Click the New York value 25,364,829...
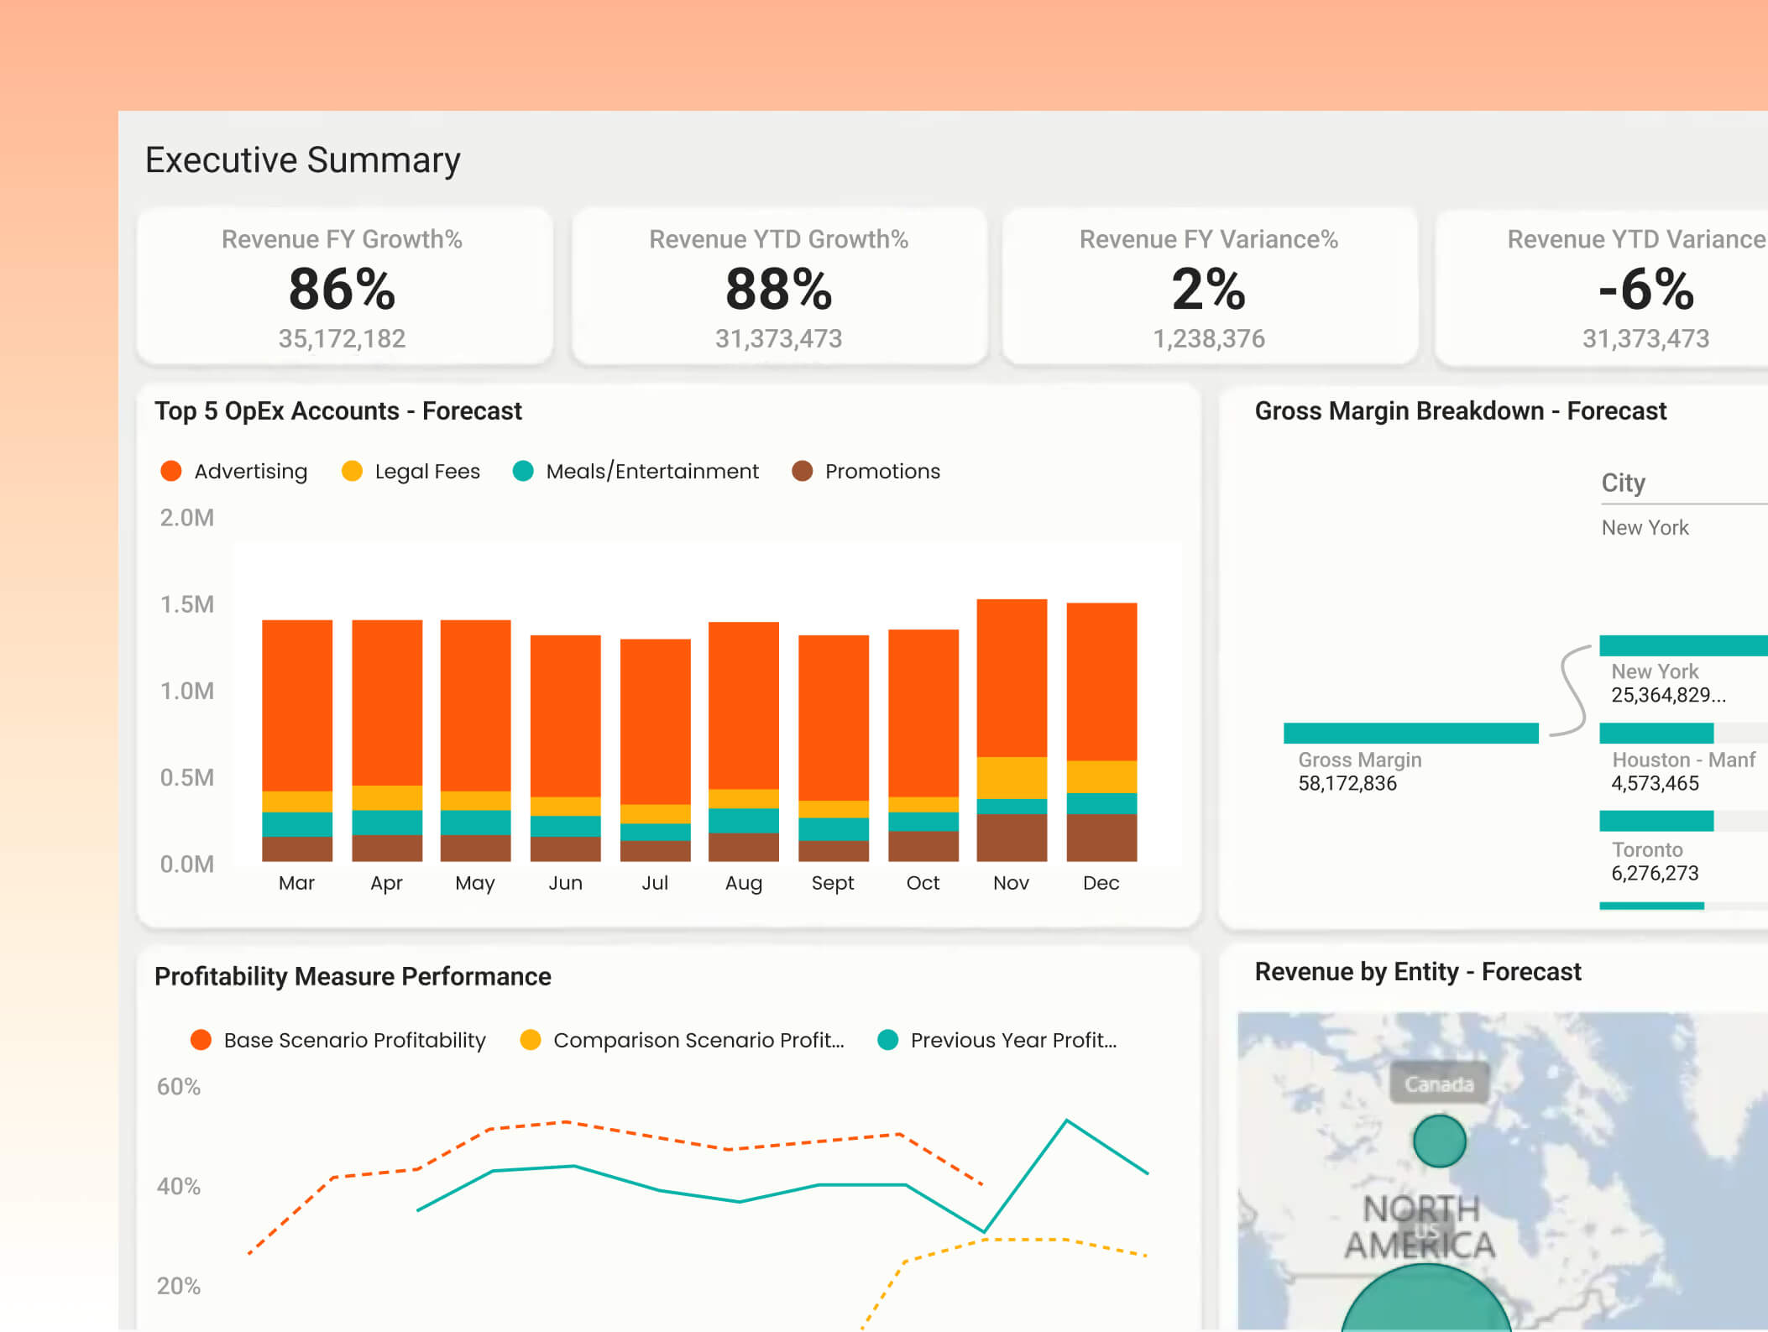This screenshot has width=1768, height=1332. [x=1668, y=695]
